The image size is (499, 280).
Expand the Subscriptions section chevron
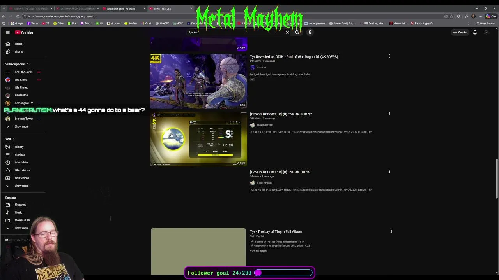pos(28,64)
